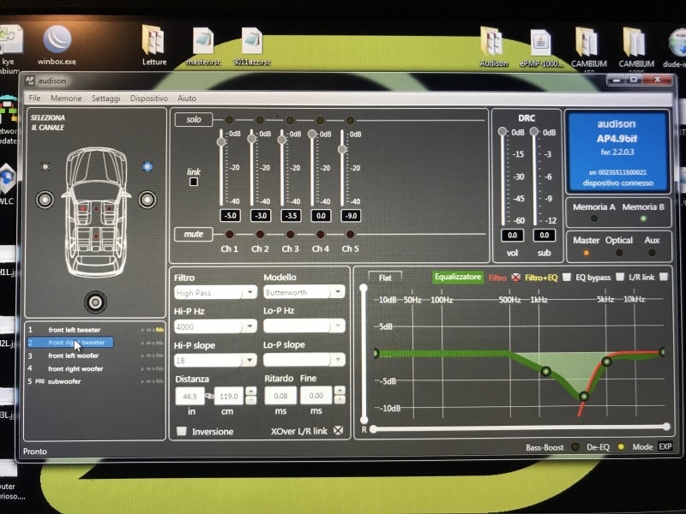Open the Hi-P slope 18 dropdown
The width and height of the screenshot is (686, 514).
pos(216,360)
